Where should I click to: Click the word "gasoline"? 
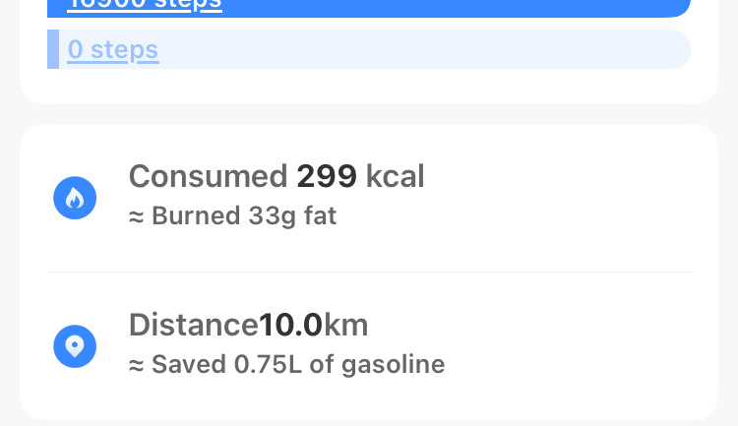(x=393, y=364)
